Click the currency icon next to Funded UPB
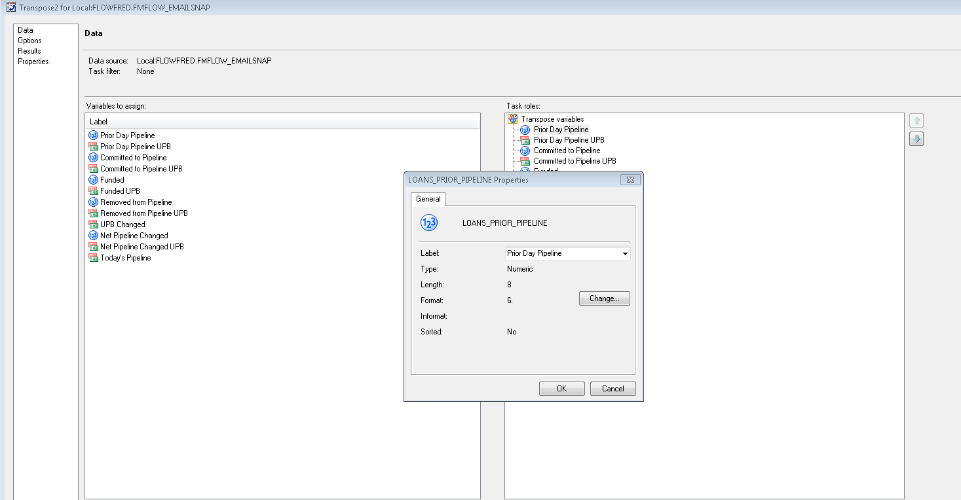The width and height of the screenshot is (961, 500). click(92, 190)
